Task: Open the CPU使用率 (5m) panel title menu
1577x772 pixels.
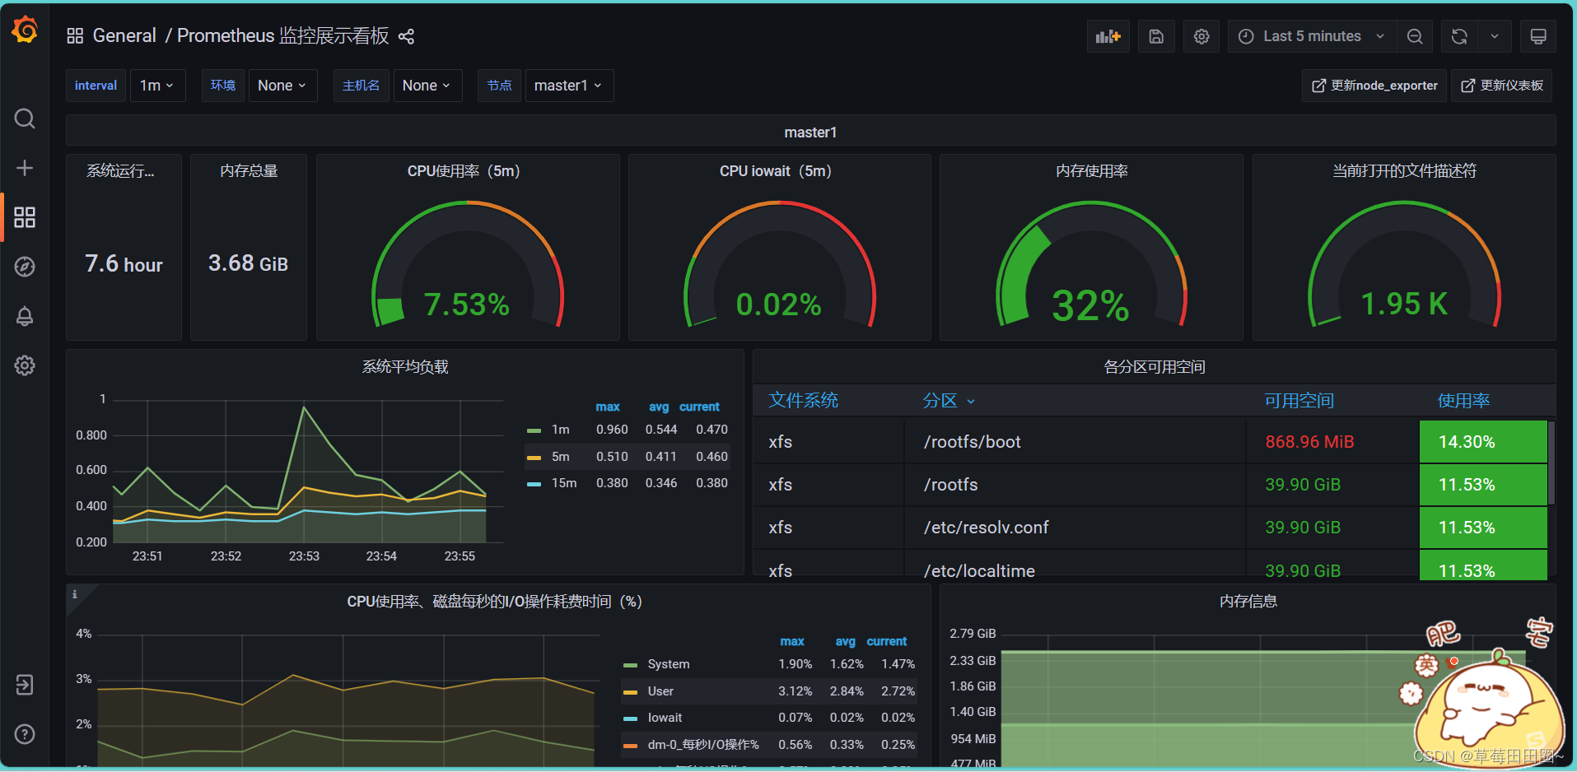Action: [x=464, y=171]
